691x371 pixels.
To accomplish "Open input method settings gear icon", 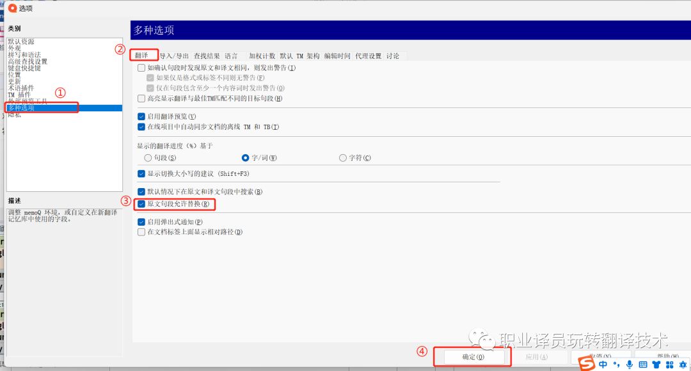I will (x=683, y=365).
